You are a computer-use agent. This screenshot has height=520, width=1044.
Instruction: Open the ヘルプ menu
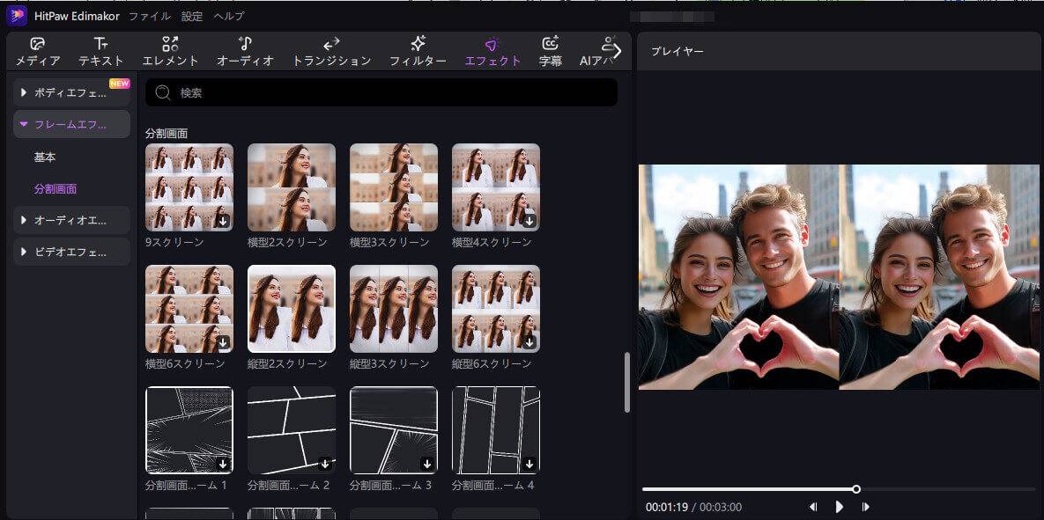coord(229,16)
